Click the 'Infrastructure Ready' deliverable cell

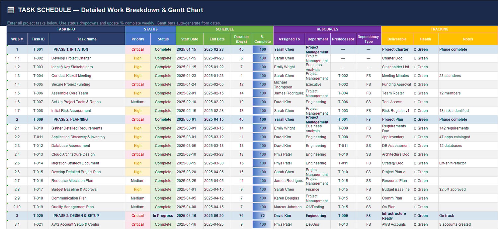pyautogui.click(x=397, y=216)
